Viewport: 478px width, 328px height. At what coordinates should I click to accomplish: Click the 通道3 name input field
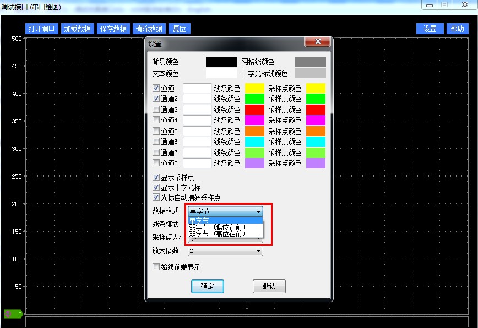[x=197, y=109]
